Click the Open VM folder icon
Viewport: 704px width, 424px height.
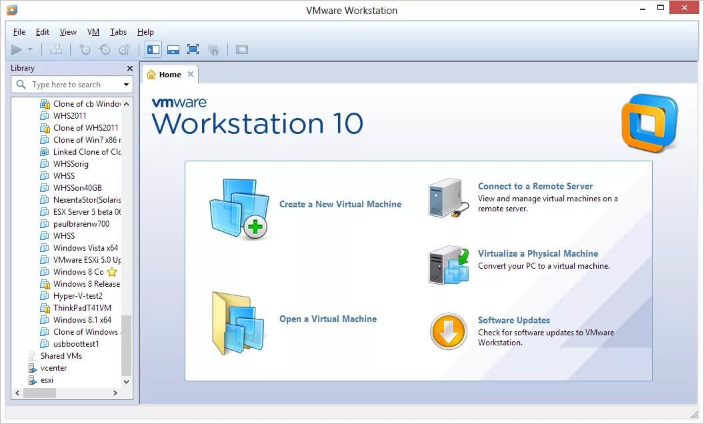tap(239, 323)
